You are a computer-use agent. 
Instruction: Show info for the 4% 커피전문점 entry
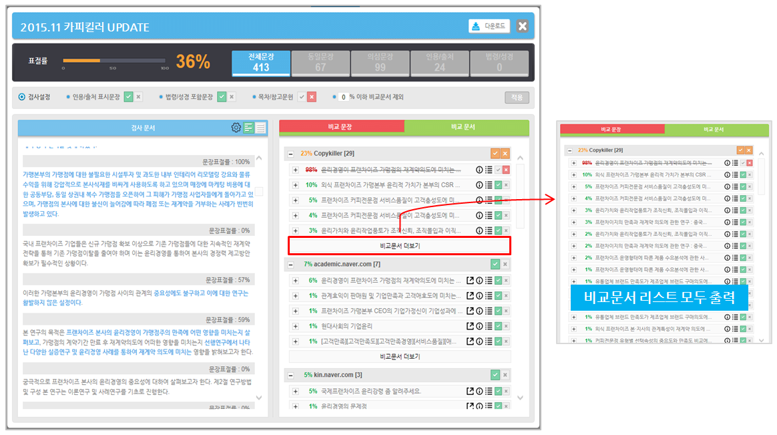pyautogui.click(x=479, y=215)
